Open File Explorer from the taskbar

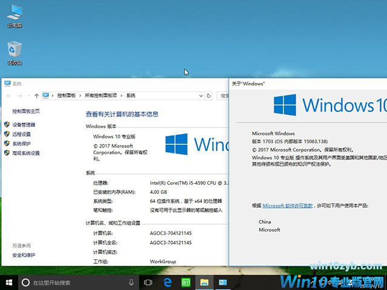204,282
